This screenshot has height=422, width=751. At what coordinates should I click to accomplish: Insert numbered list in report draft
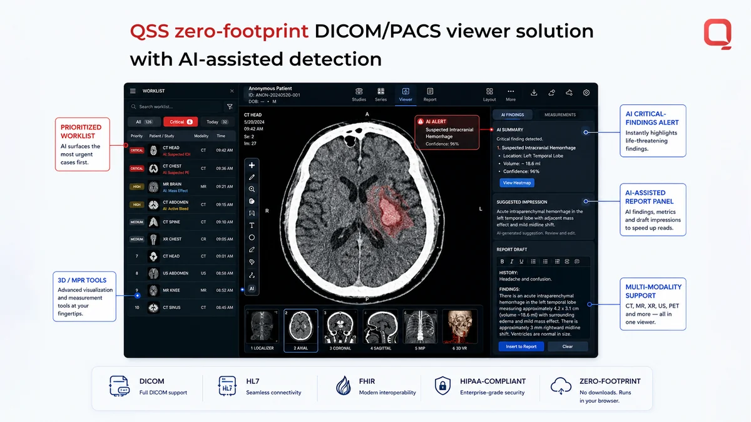546,261
